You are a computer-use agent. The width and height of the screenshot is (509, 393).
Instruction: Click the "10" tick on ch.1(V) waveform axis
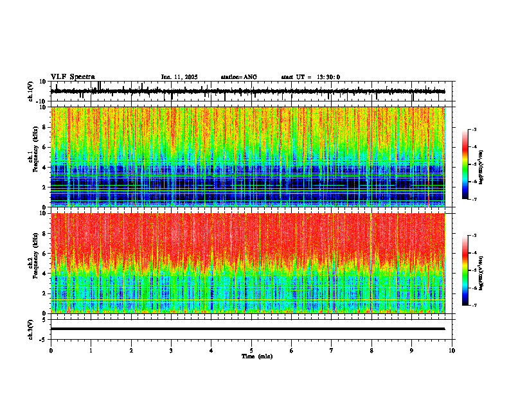(x=43, y=82)
